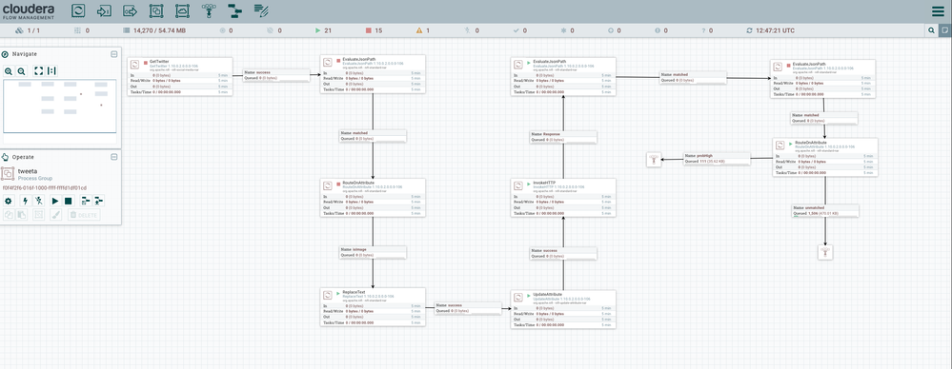Image resolution: width=952 pixels, height=369 pixels.
Task: Start the tweeta process group
Action: 55,201
